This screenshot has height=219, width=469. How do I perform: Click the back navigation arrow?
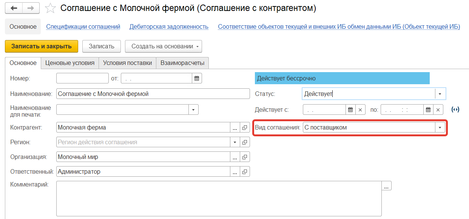coord(14,8)
